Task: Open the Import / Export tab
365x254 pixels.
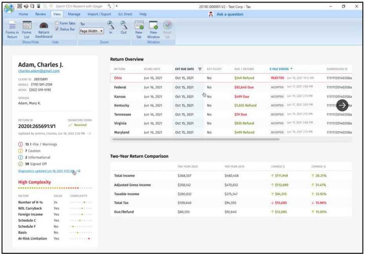Action: coord(99,14)
